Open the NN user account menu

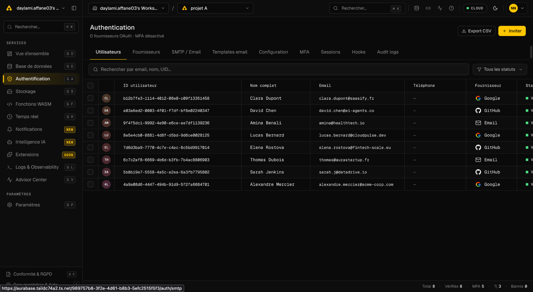pos(517,8)
